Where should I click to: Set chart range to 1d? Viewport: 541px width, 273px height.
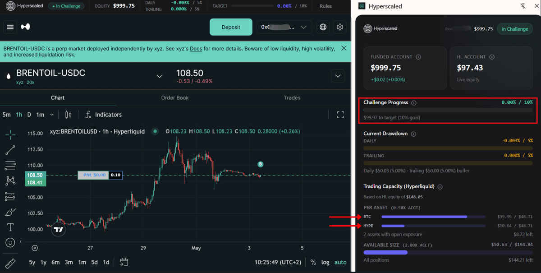tap(106, 262)
